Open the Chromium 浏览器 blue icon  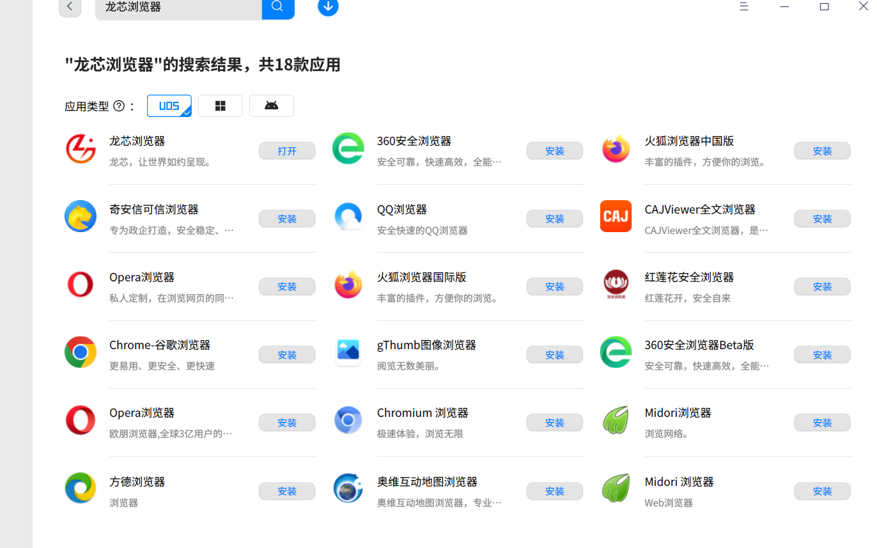tap(348, 420)
